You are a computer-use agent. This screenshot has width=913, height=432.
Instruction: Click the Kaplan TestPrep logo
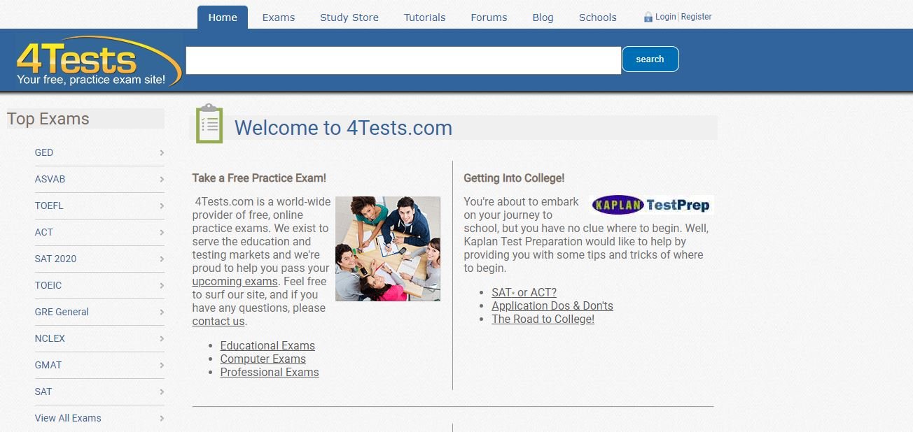coord(650,205)
